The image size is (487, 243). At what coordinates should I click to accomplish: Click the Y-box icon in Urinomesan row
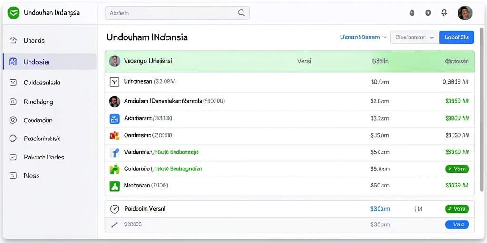[115, 82]
